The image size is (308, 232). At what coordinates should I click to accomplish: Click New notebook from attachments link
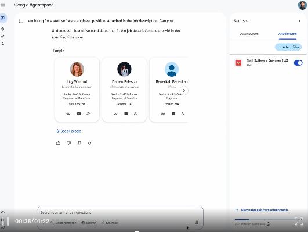262,210
